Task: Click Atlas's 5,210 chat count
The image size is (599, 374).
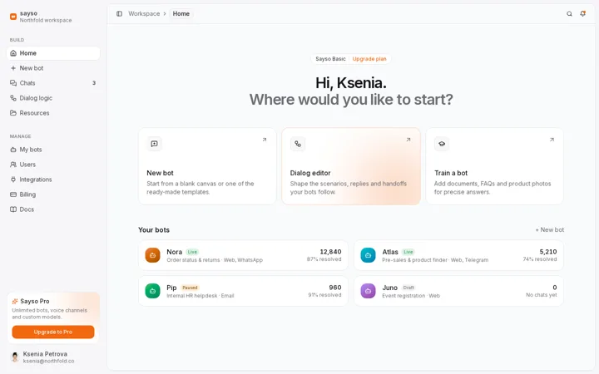Action: (x=547, y=252)
